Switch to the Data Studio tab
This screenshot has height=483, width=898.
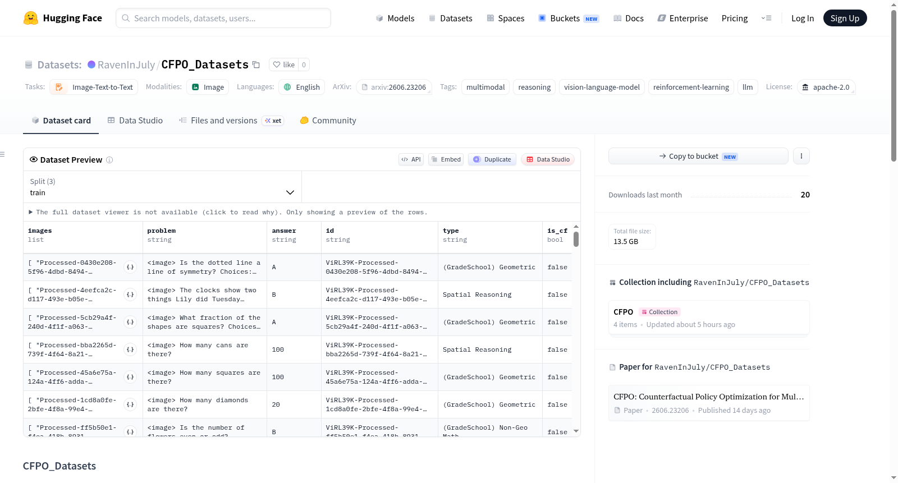tap(135, 120)
